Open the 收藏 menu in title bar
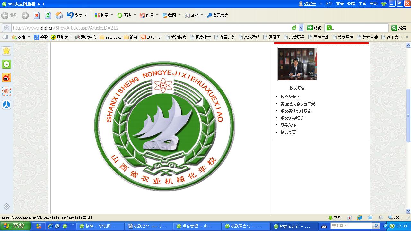The height and width of the screenshot is (231, 411). tap(351, 4)
